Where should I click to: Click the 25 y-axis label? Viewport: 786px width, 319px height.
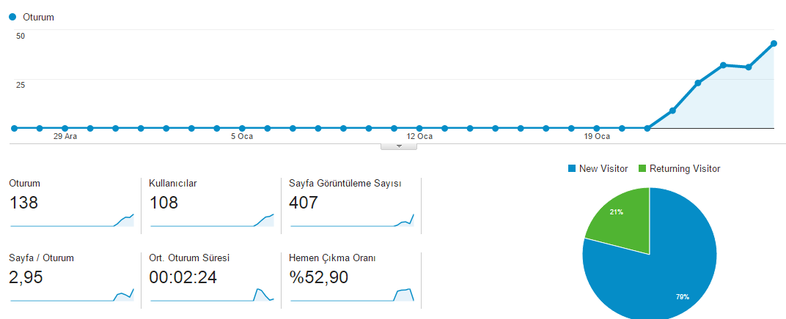pos(21,84)
